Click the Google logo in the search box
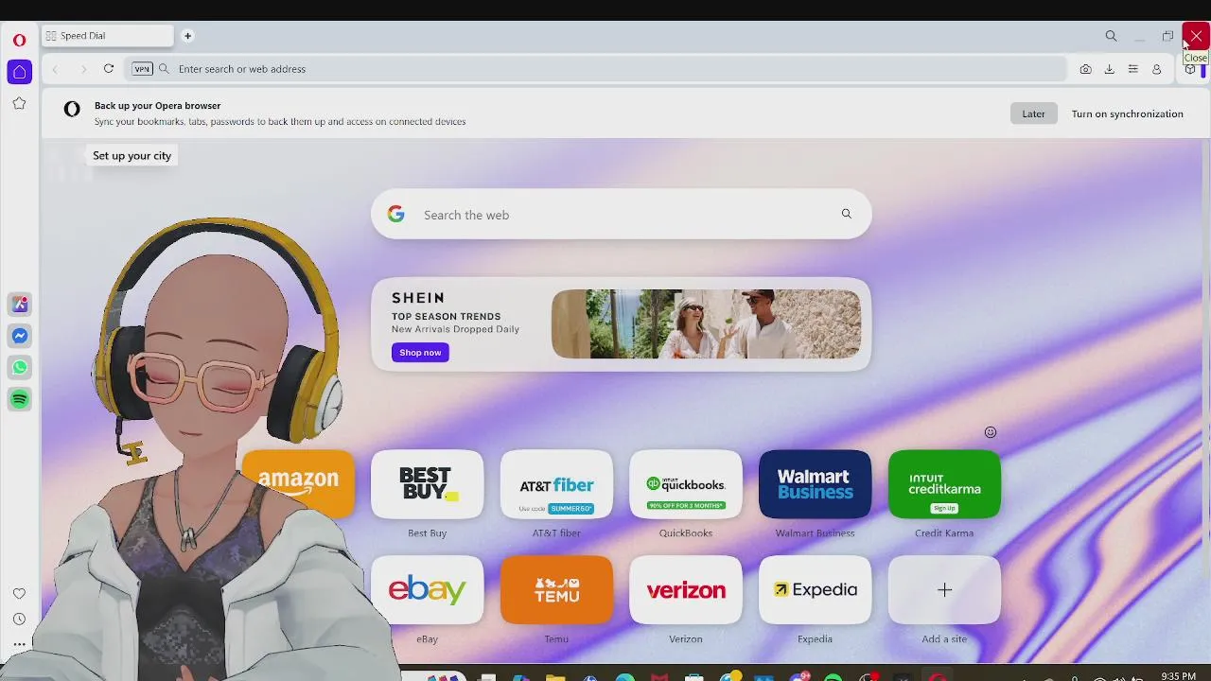 pos(395,215)
